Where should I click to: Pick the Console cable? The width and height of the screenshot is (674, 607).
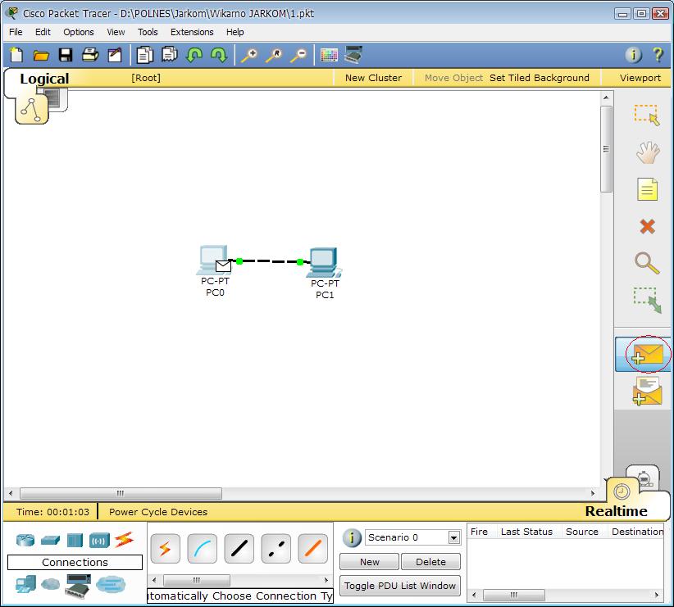coord(203,549)
